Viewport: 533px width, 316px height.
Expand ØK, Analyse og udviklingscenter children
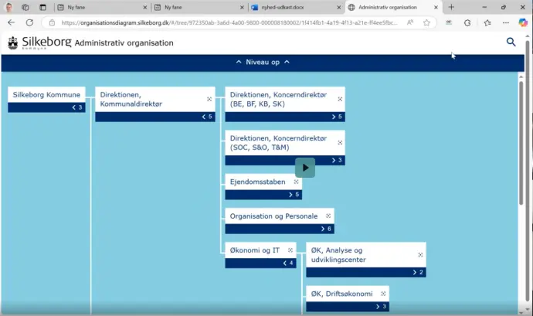point(365,272)
